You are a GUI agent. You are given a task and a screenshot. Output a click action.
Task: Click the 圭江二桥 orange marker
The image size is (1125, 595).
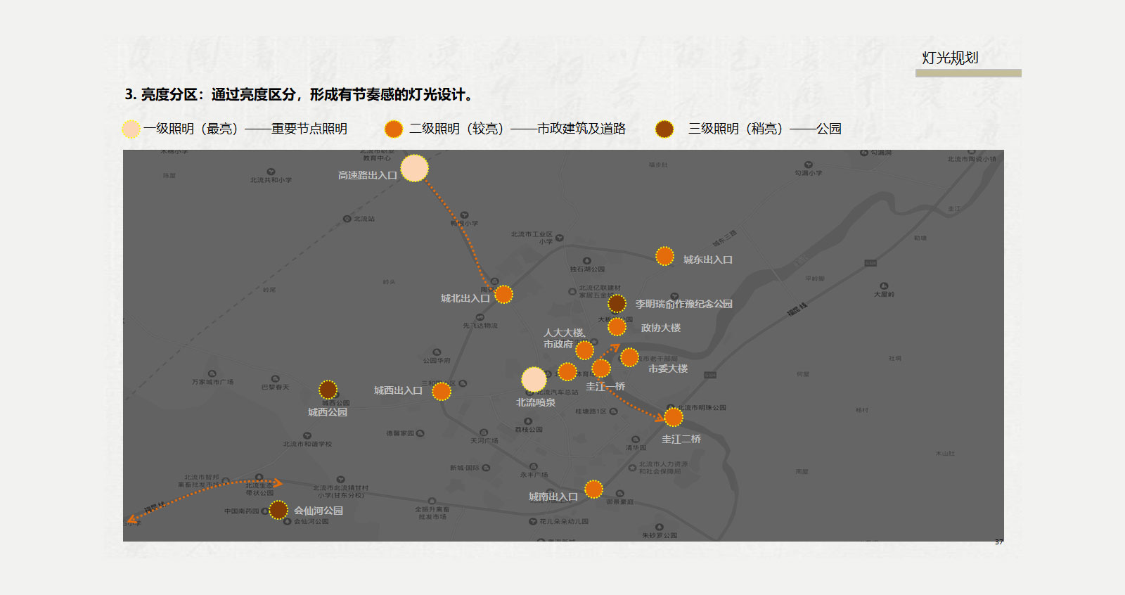tap(674, 417)
